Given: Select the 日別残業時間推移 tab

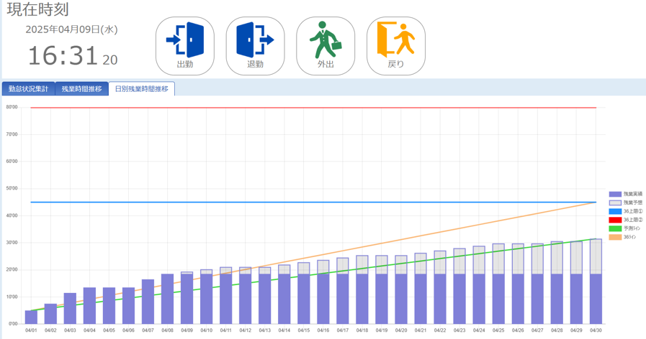Looking at the screenshot, I should (x=141, y=89).
